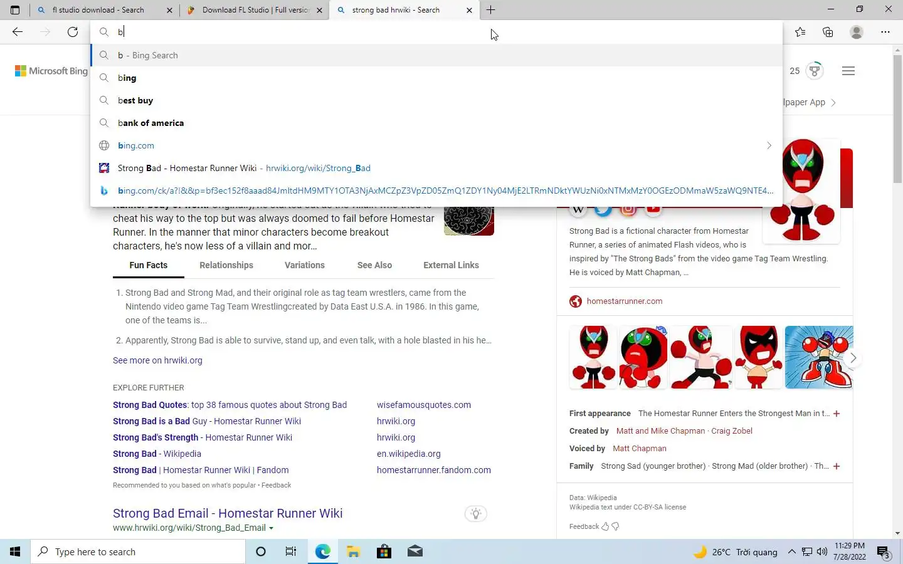
Task: Select the long bing.com/ck/a URL suggestion
Action: click(436, 191)
